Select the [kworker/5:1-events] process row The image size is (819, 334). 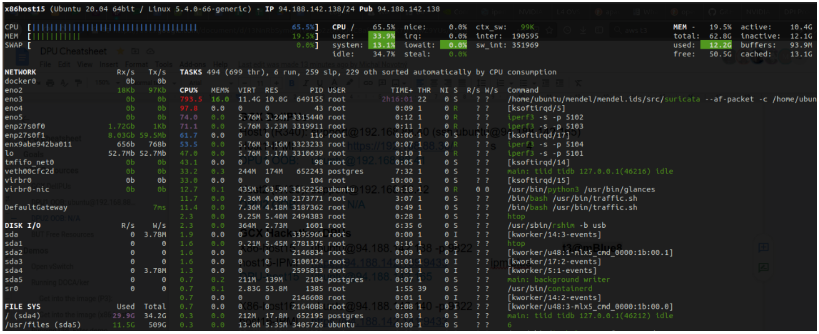(388, 270)
